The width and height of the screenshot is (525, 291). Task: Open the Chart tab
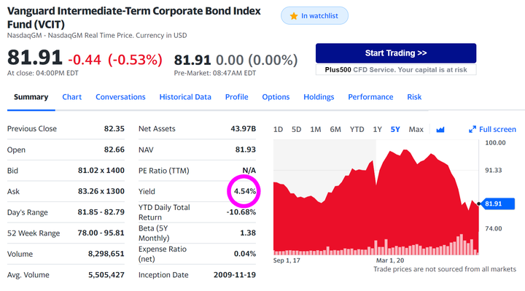point(71,97)
